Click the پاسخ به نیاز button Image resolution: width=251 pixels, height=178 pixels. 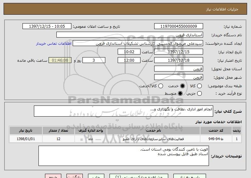[x=190, y=176]
